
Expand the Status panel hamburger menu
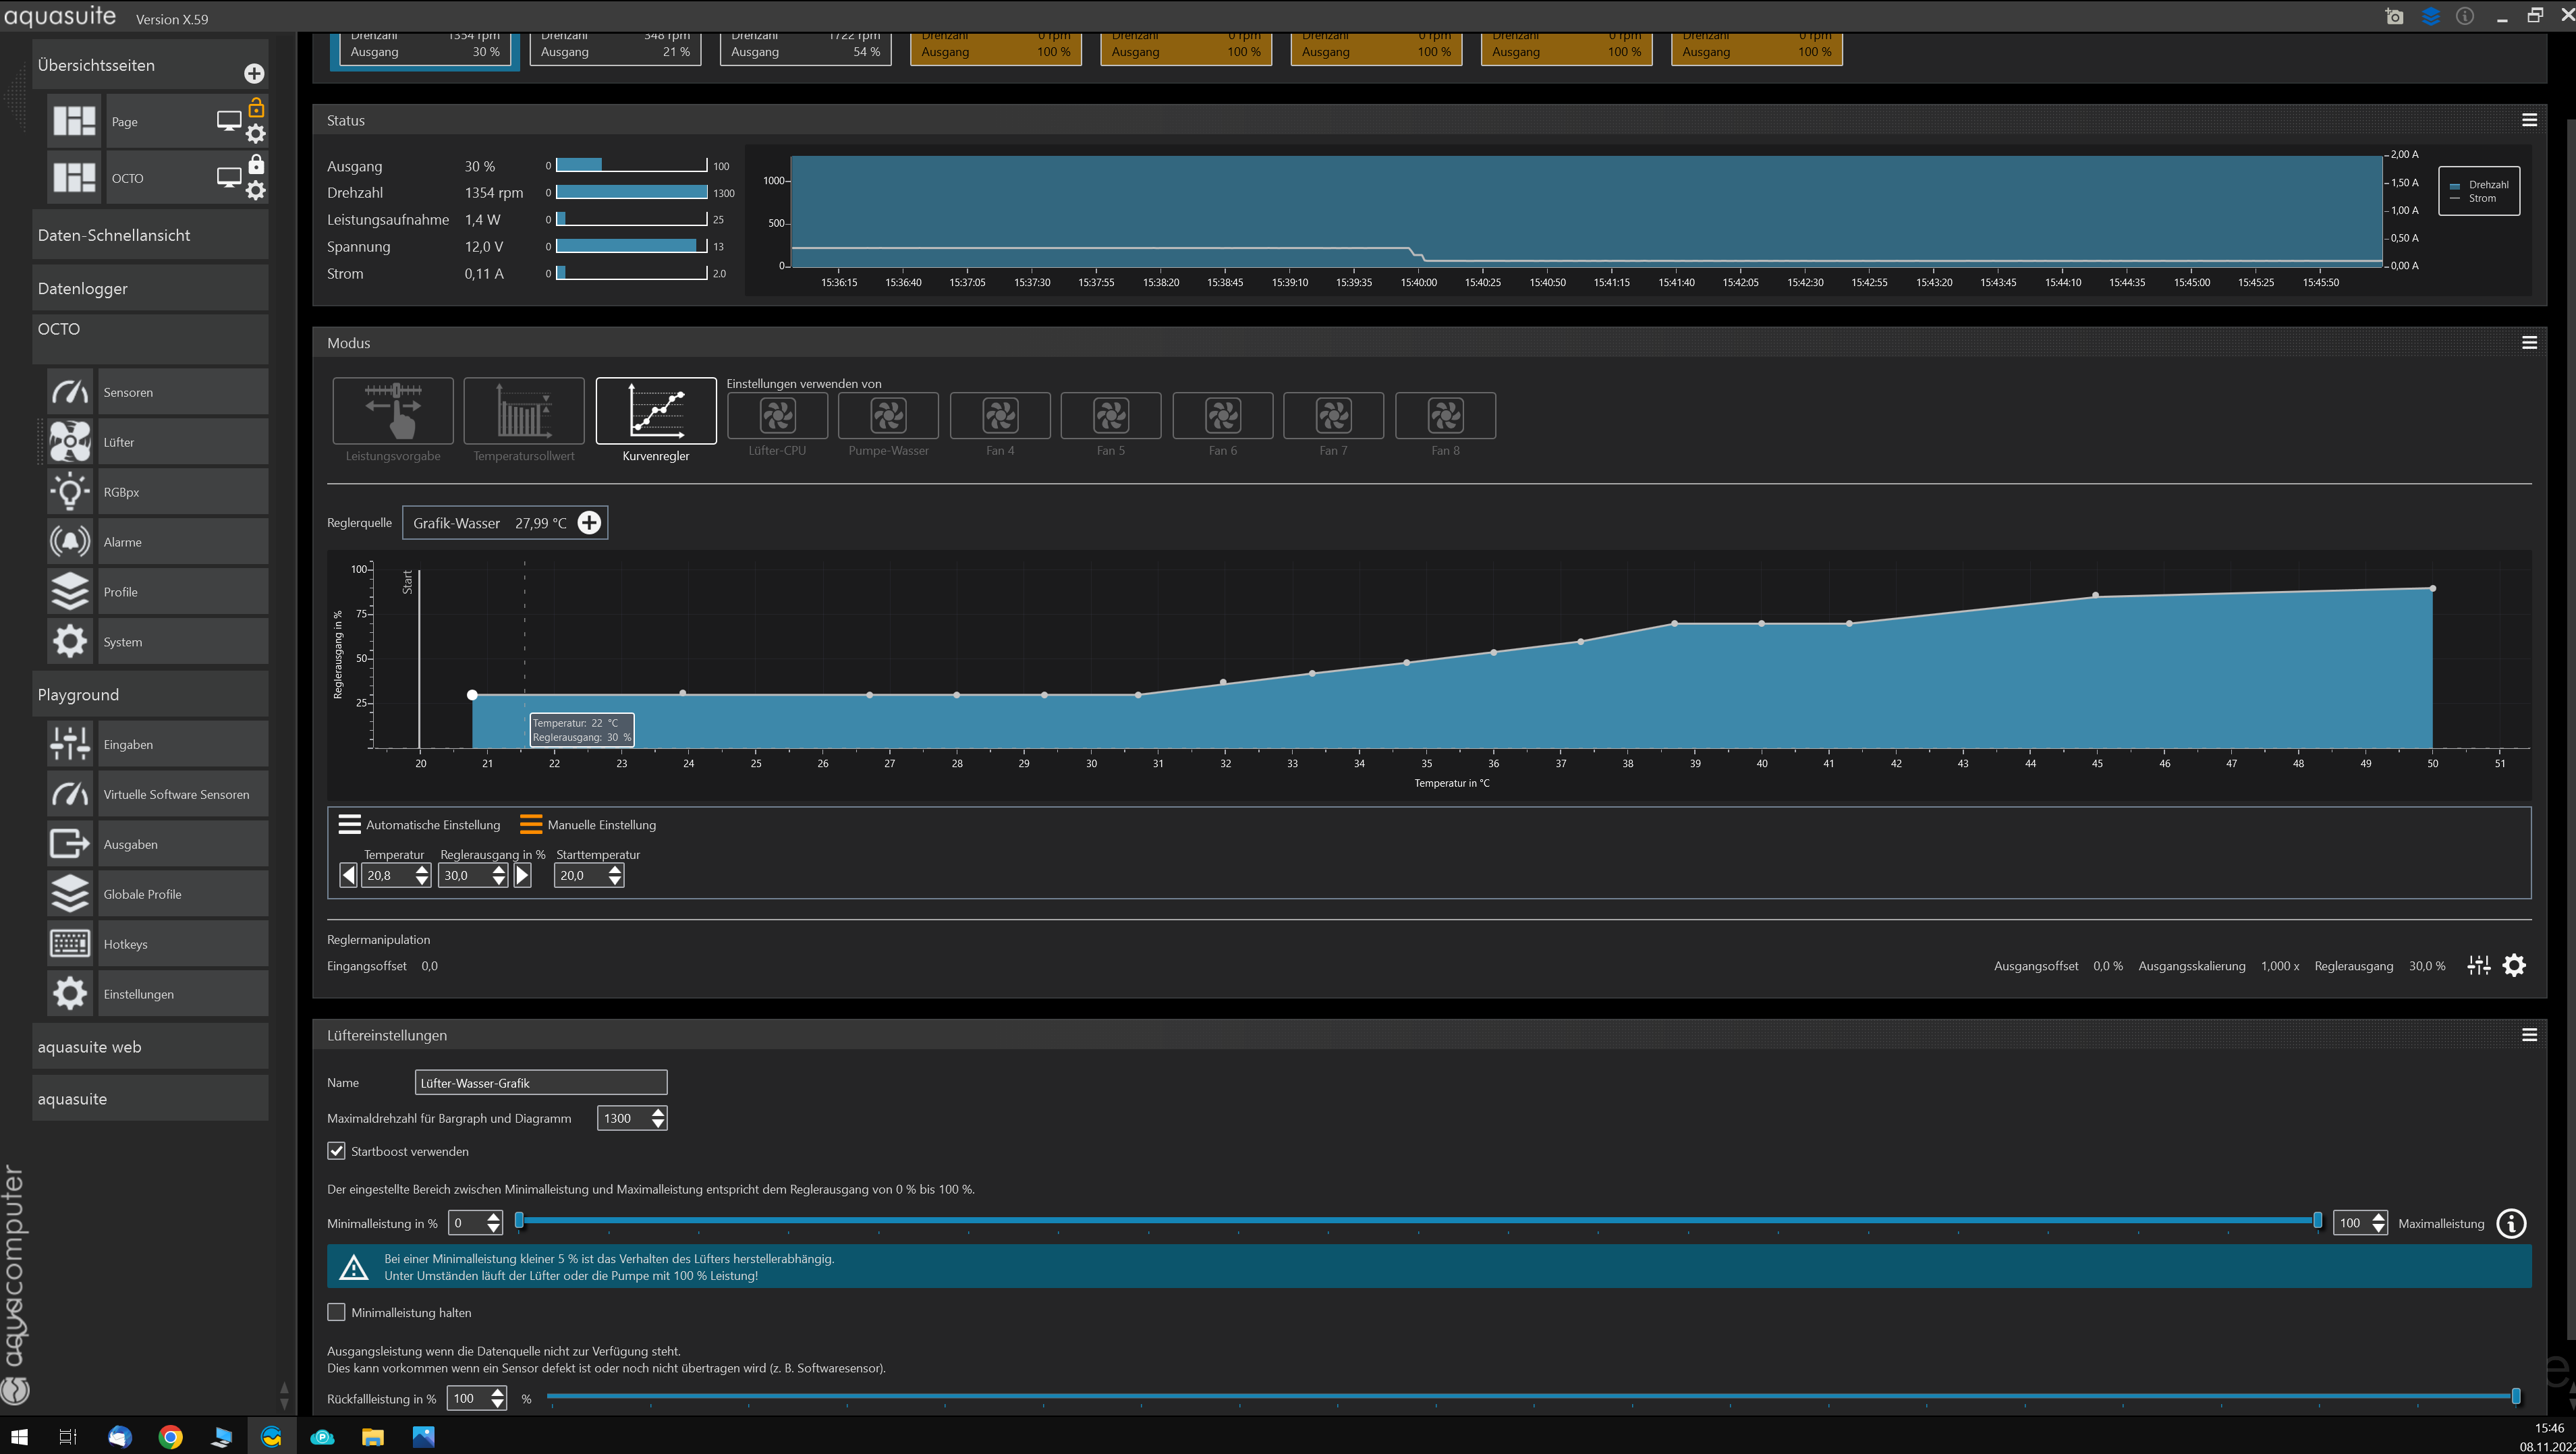2529,120
